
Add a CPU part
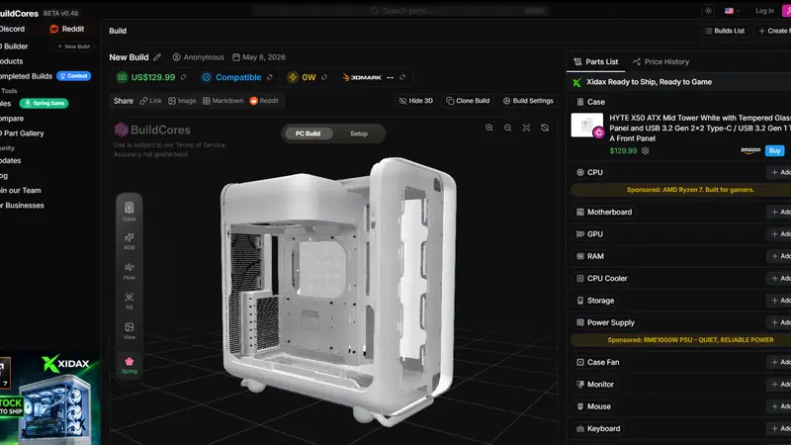pos(780,172)
